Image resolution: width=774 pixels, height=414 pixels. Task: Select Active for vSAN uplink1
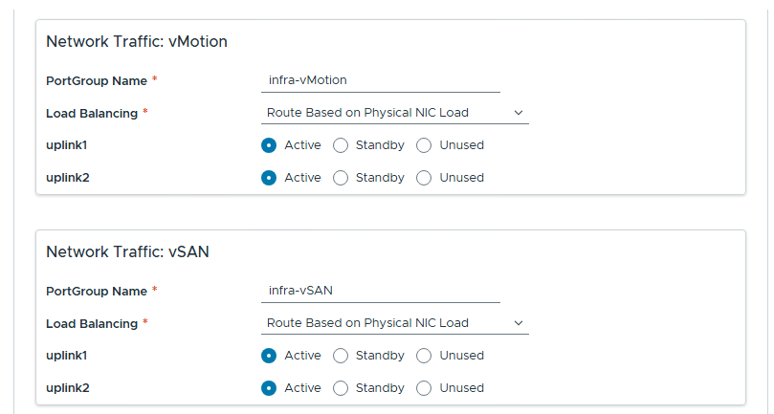269,356
